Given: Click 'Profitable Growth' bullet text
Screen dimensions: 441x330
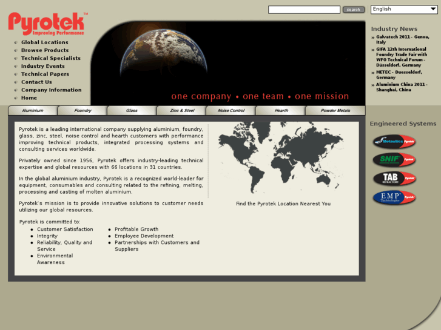Looking at the screenshot, I should click(x=136, y=229).
